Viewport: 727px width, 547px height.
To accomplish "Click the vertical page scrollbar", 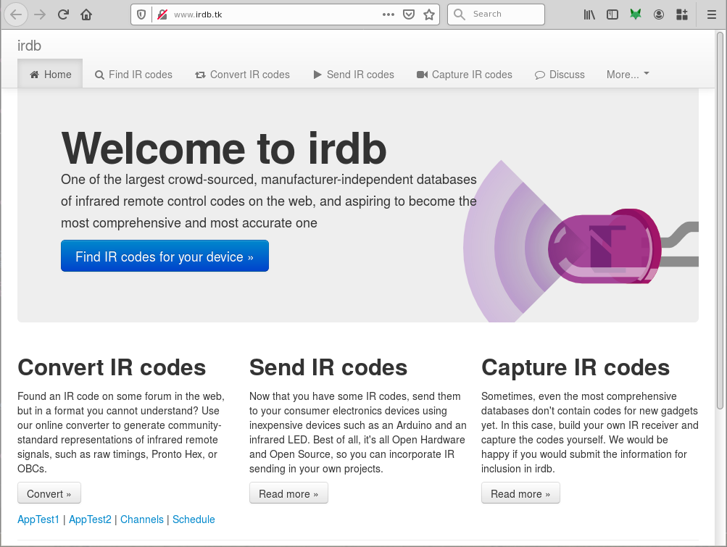I will (720, 217).
